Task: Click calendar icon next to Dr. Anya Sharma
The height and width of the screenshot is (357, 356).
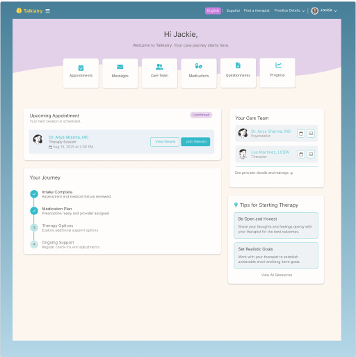Action: click(301, 134)
